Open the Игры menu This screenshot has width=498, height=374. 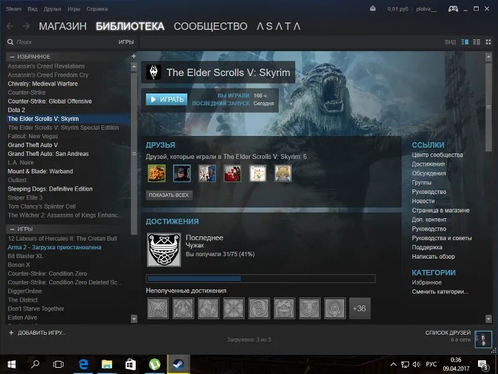[x=73, y=9]
